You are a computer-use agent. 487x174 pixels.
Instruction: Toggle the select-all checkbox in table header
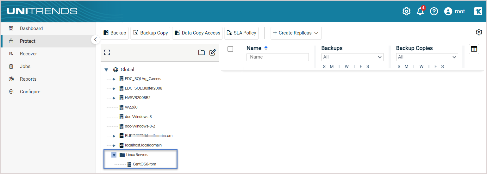point(230,49)
